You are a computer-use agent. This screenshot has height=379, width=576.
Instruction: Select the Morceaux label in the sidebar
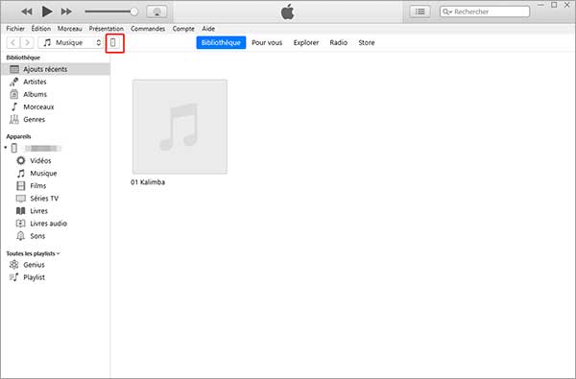coord(38,107)
